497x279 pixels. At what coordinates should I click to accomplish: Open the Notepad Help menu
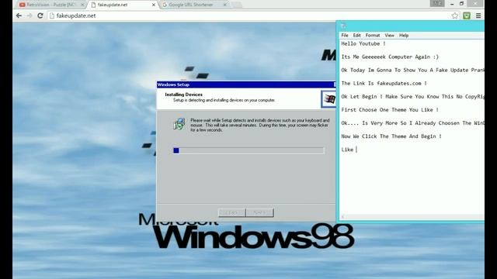point(404,36)
